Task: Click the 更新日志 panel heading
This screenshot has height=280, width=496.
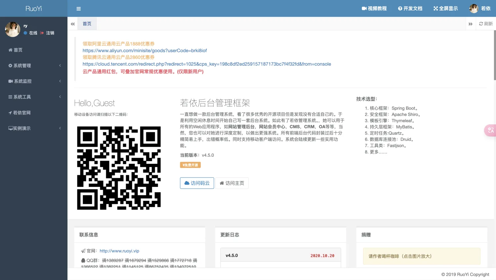Action: (x=229, y=235)
